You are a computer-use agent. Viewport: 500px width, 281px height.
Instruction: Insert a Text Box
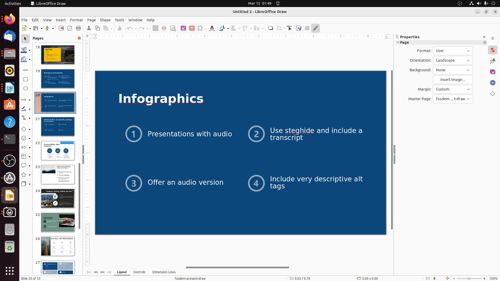point(192,28)
